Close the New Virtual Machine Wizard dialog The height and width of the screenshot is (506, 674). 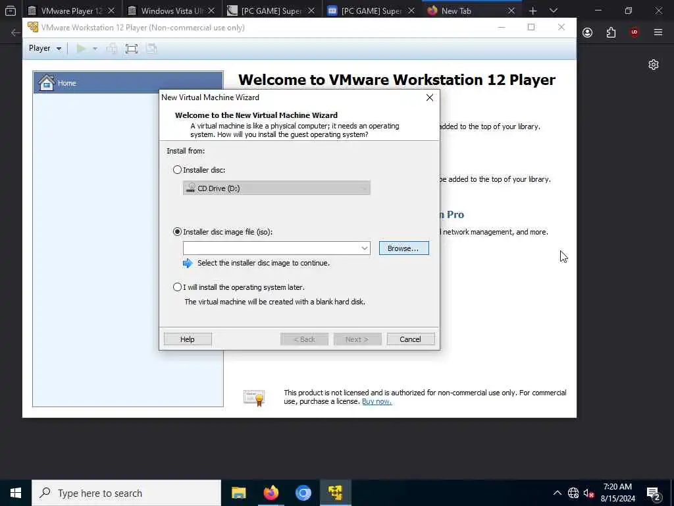(x=429, y=98)
